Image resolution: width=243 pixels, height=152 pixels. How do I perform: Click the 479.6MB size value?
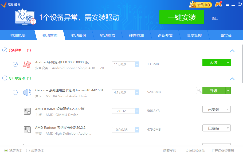pyautogui.click(x=154, y=130)
